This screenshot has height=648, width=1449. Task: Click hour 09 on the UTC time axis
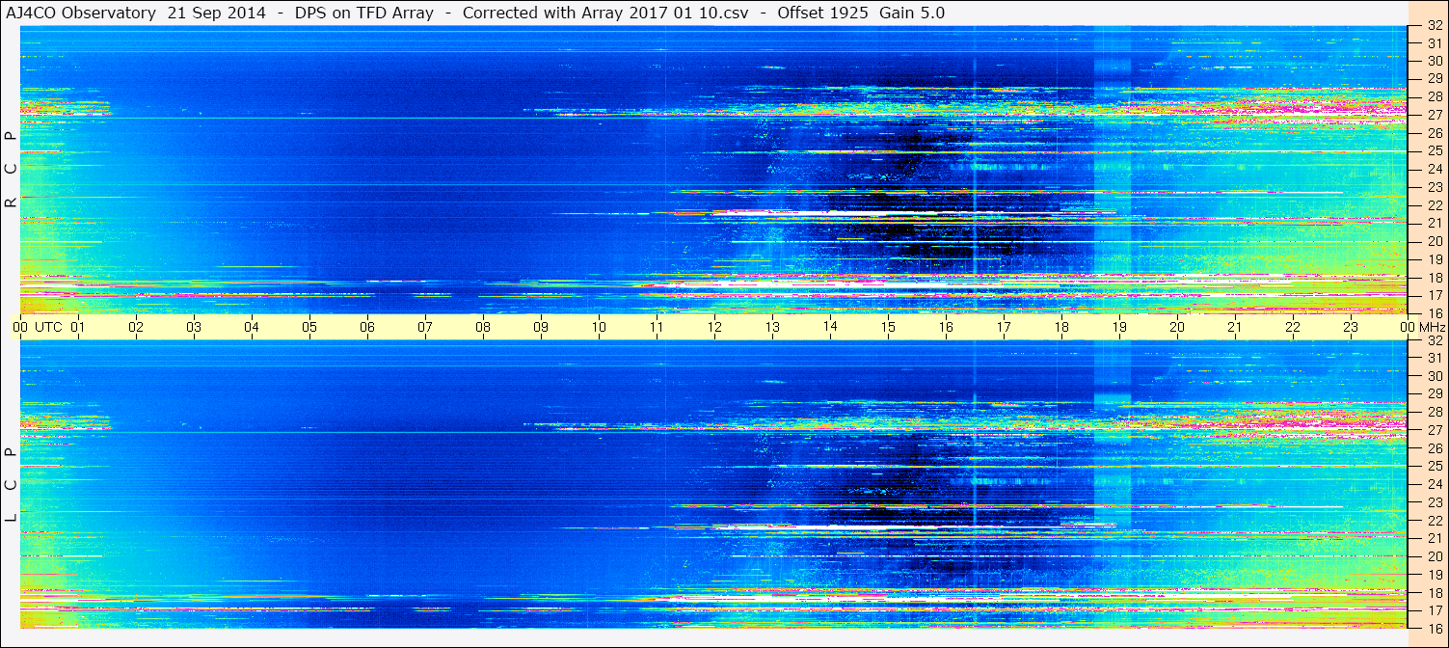[541, 327]
